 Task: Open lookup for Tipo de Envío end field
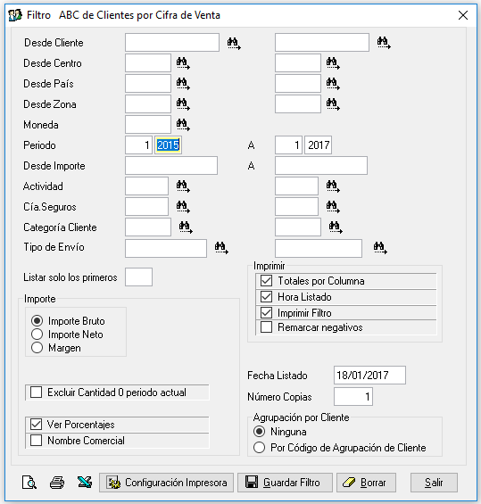[x=380, y=248]
